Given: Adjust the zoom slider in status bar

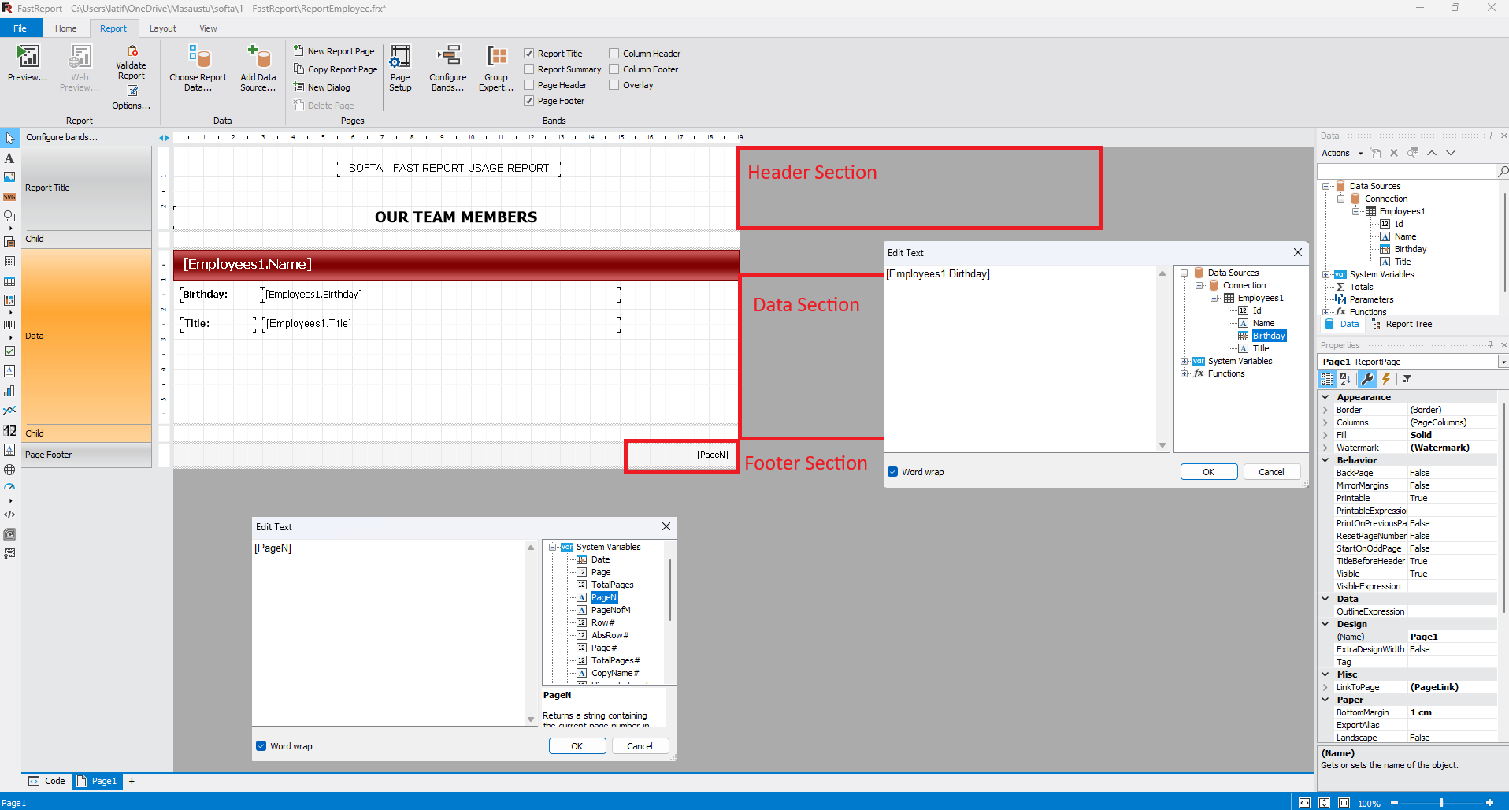Looking at the screenshot, I should tap(1441, 803).
